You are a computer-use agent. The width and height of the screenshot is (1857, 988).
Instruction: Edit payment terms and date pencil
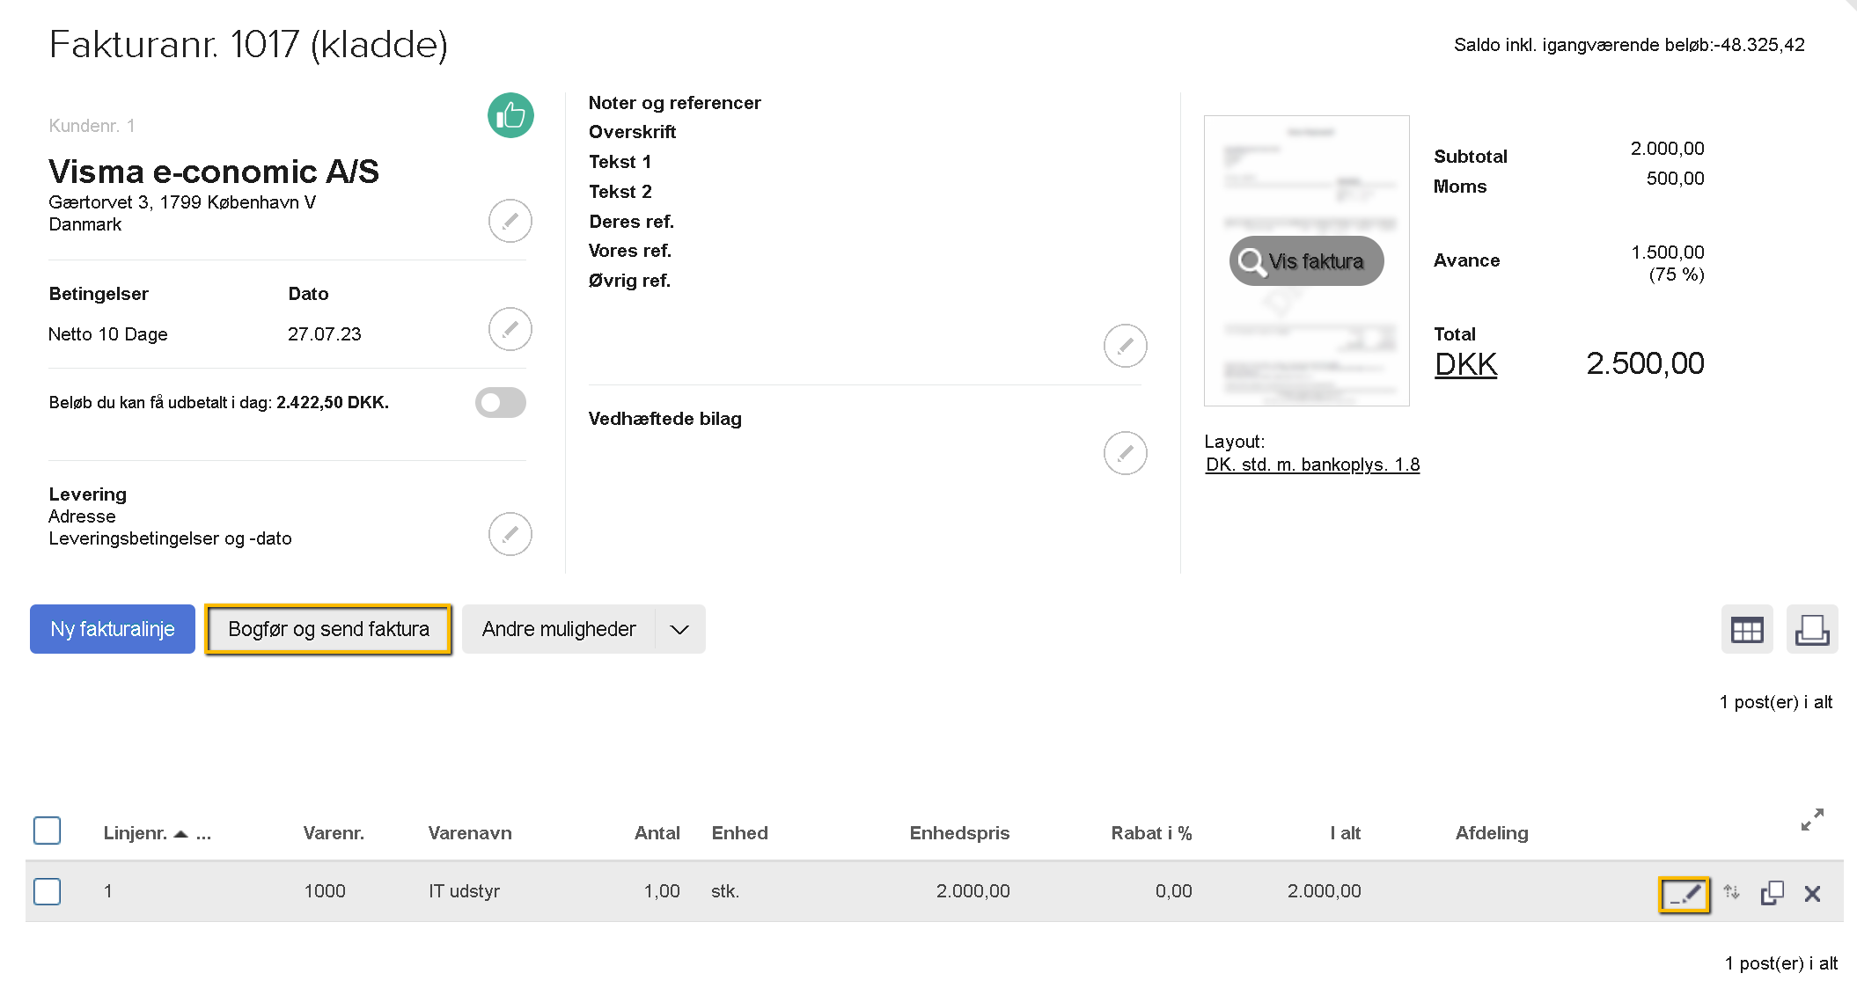click(510, 329)
